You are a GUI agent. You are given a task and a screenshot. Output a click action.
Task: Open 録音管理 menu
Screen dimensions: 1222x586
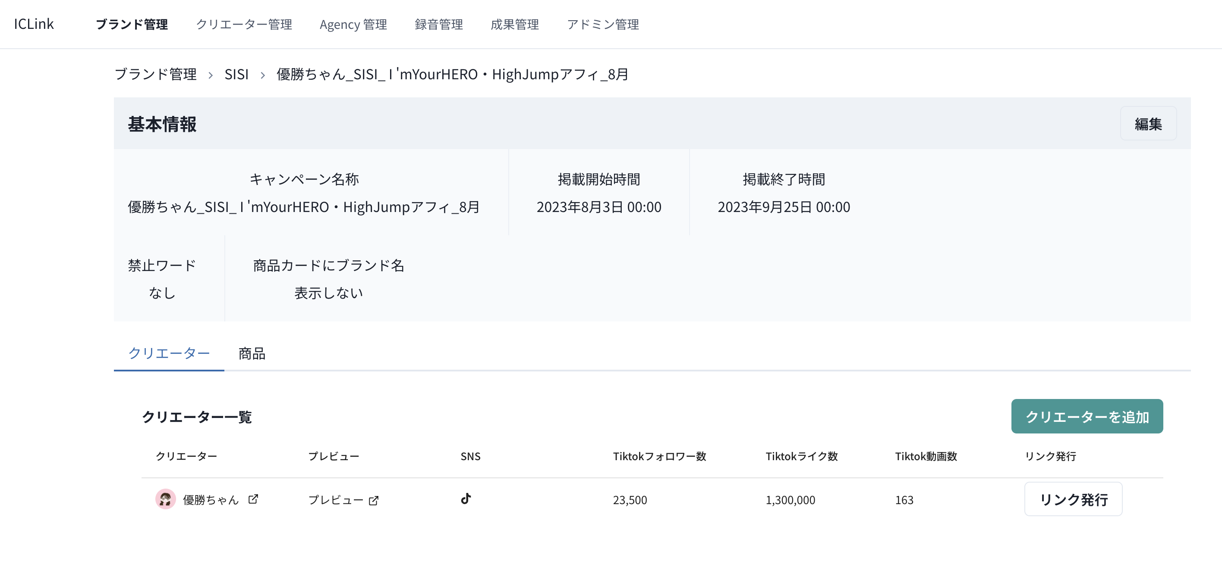point(439,24)
